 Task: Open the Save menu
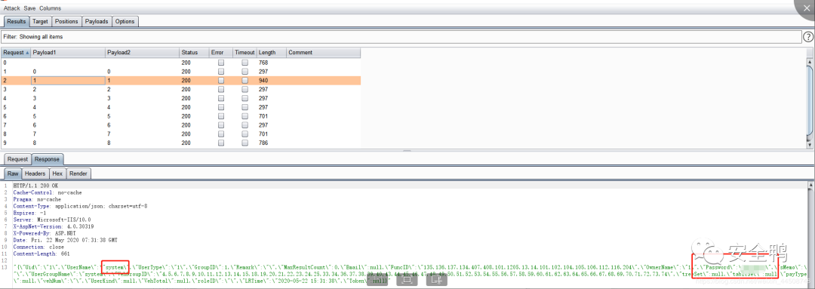29,8
